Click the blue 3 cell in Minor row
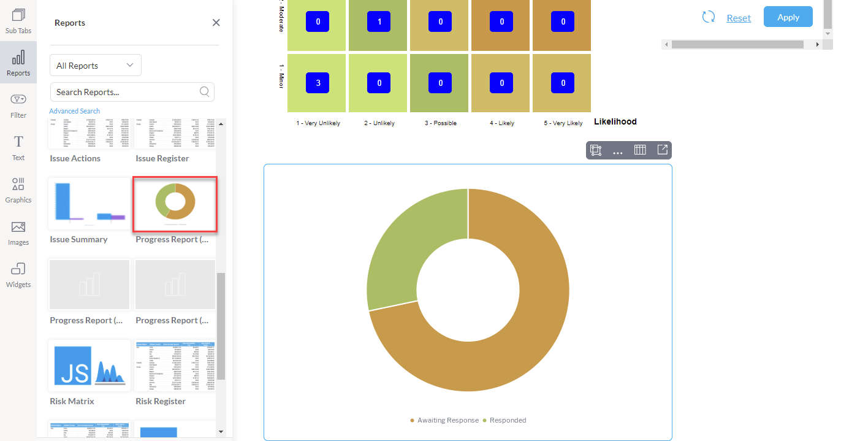 [x=318, y=83]
